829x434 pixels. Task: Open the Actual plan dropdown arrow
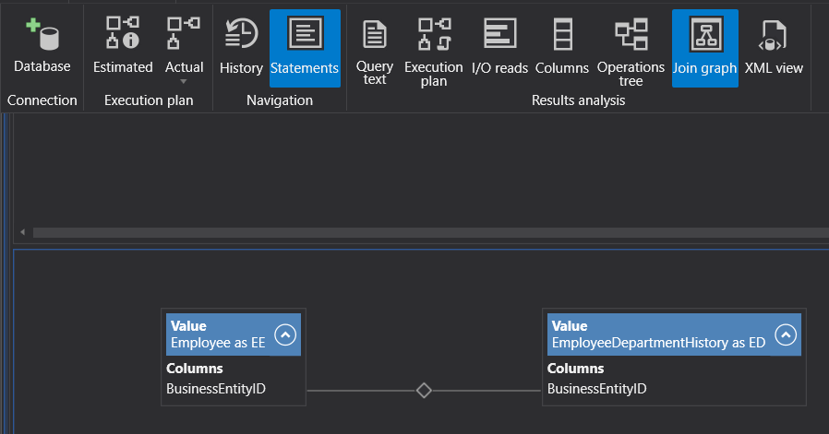coord(184,82)
